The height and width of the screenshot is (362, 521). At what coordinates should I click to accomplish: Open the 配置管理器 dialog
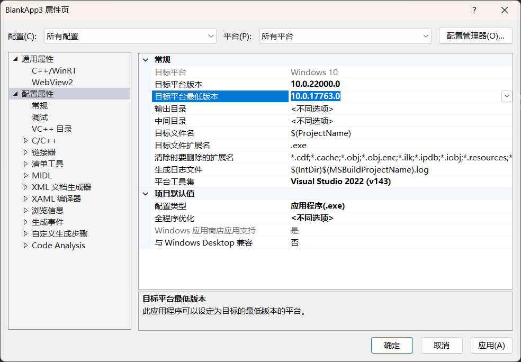(x=475, y=36)
